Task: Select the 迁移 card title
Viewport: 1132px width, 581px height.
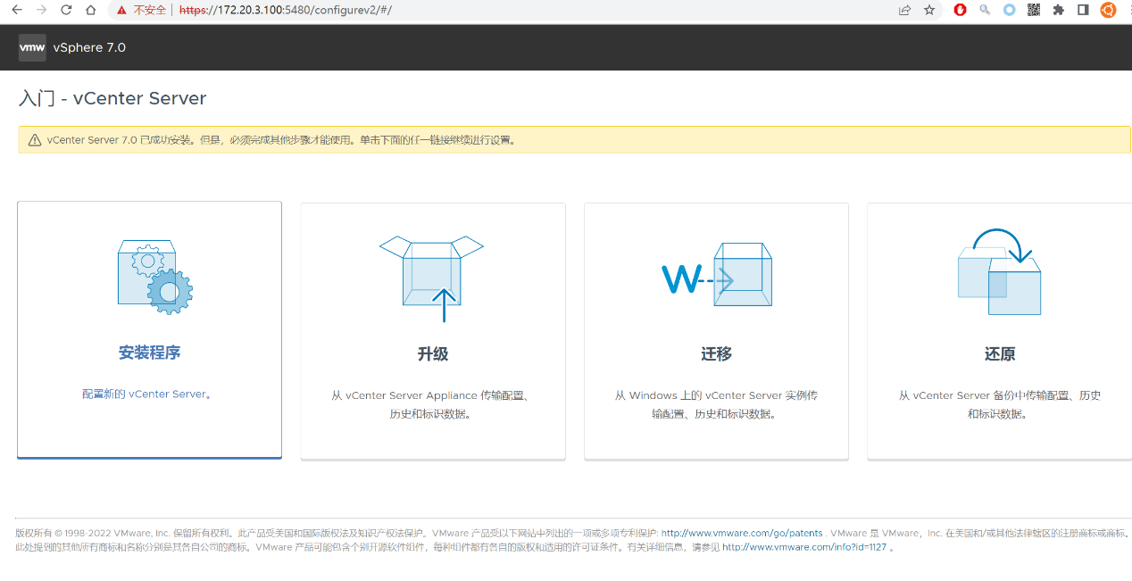Action: (x=716, y=353)
